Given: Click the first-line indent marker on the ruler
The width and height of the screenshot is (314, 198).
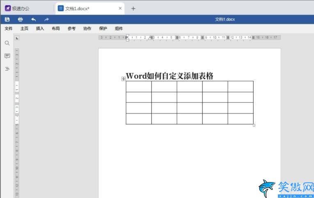Looking at the screenshot, I should pos(128,35).
